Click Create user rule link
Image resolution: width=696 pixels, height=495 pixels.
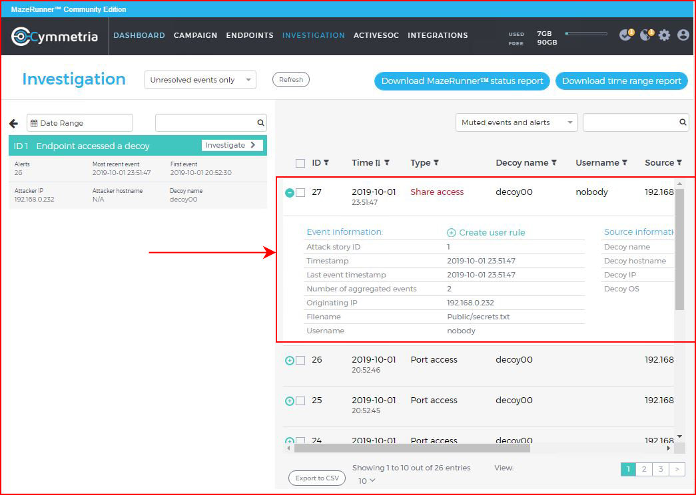coord(492,232)
